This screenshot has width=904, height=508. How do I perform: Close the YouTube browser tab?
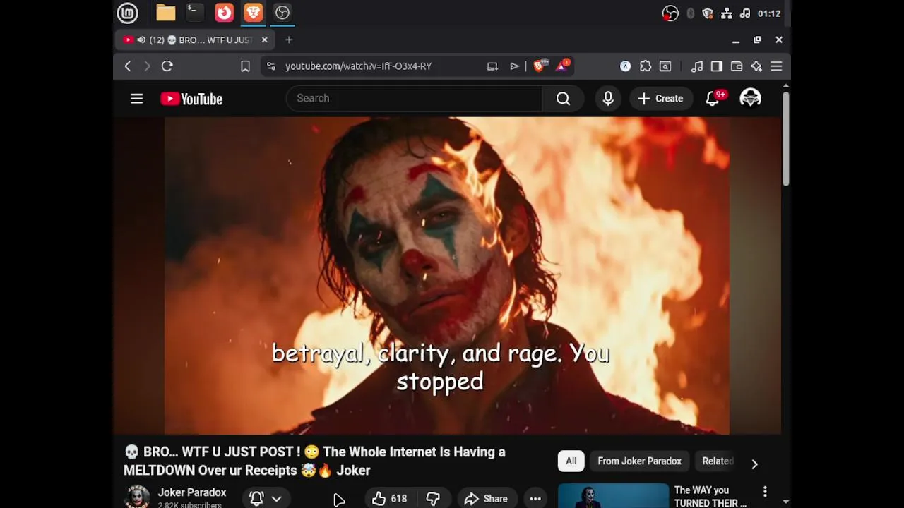(264, 40)
